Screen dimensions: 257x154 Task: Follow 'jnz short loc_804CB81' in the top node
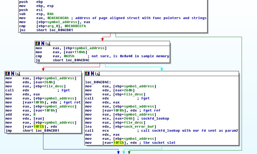click(46, 30)
